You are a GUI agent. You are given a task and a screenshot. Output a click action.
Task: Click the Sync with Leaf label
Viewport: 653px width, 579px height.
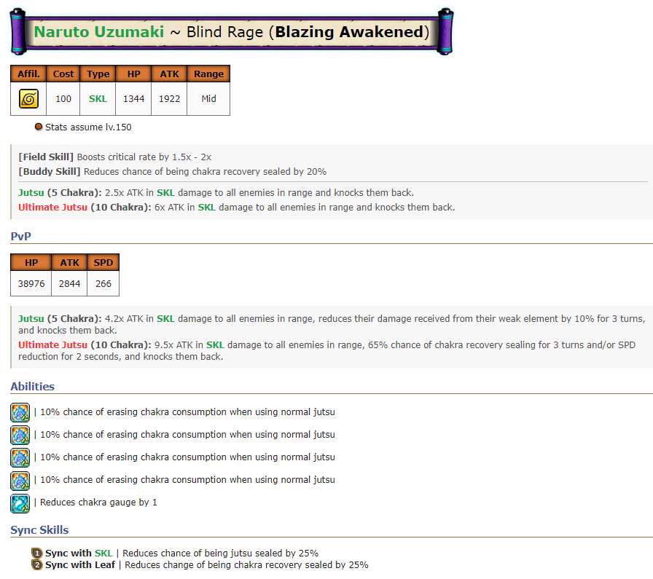(x=80, y=565)
